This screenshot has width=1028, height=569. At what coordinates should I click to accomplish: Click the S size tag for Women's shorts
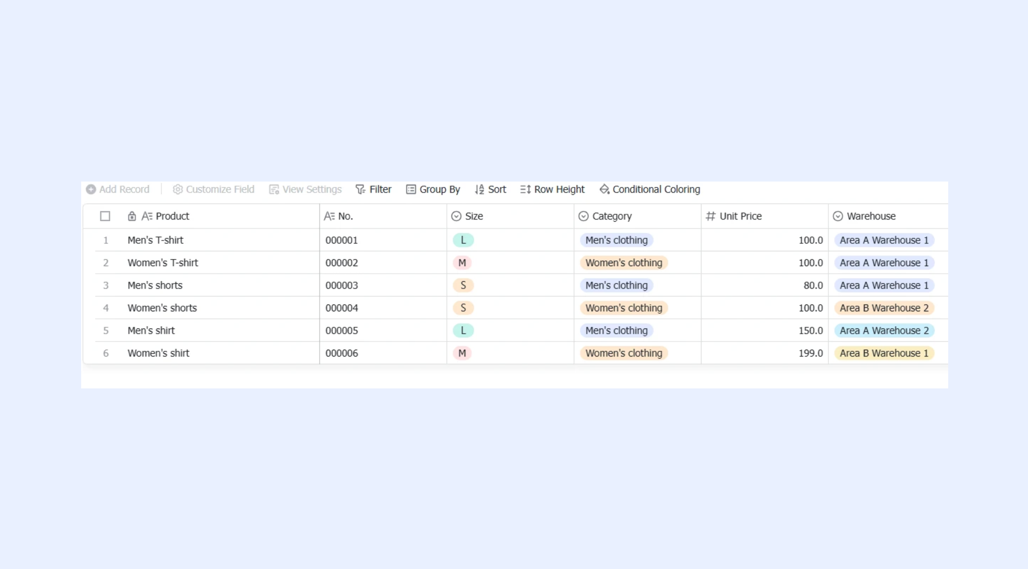[x=463, y=308]
